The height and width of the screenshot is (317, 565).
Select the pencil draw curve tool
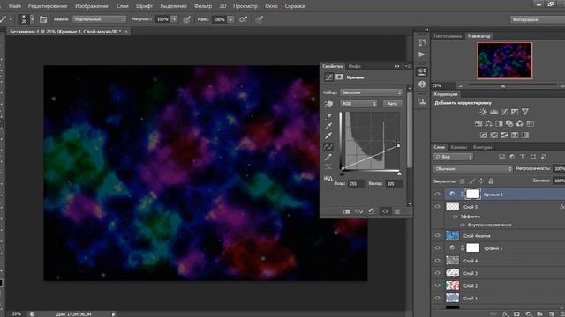click(328, 158)
